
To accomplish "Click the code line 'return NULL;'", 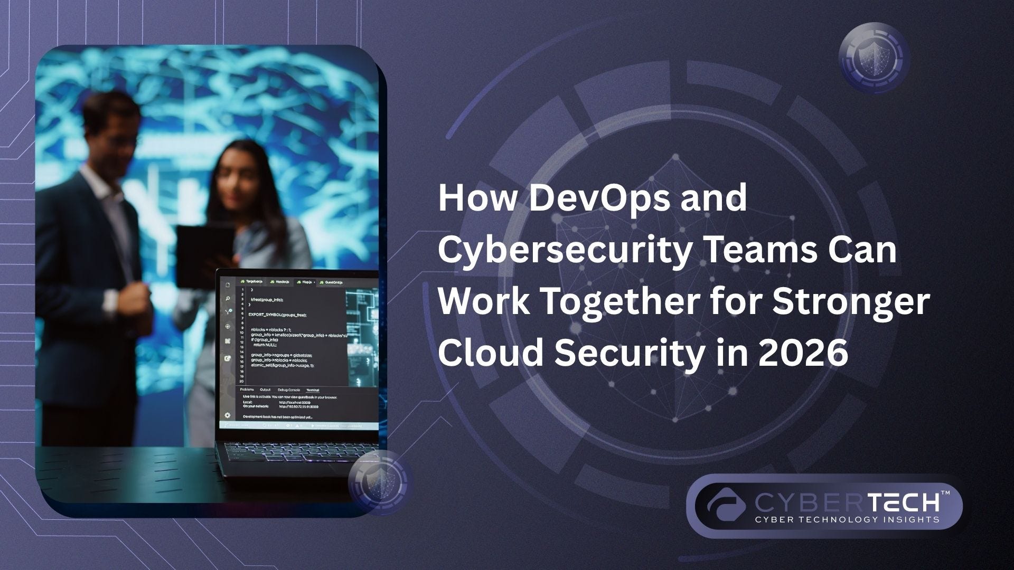I will click(265, 345).
